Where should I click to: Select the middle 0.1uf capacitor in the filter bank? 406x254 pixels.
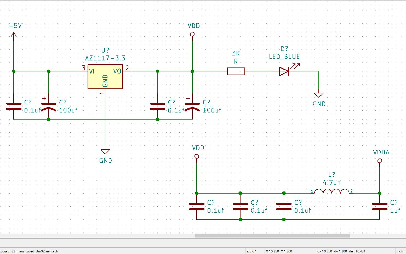(x=240, y=207)
